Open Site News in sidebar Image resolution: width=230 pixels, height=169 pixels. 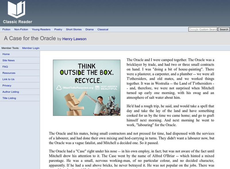(x=8, y=60)
